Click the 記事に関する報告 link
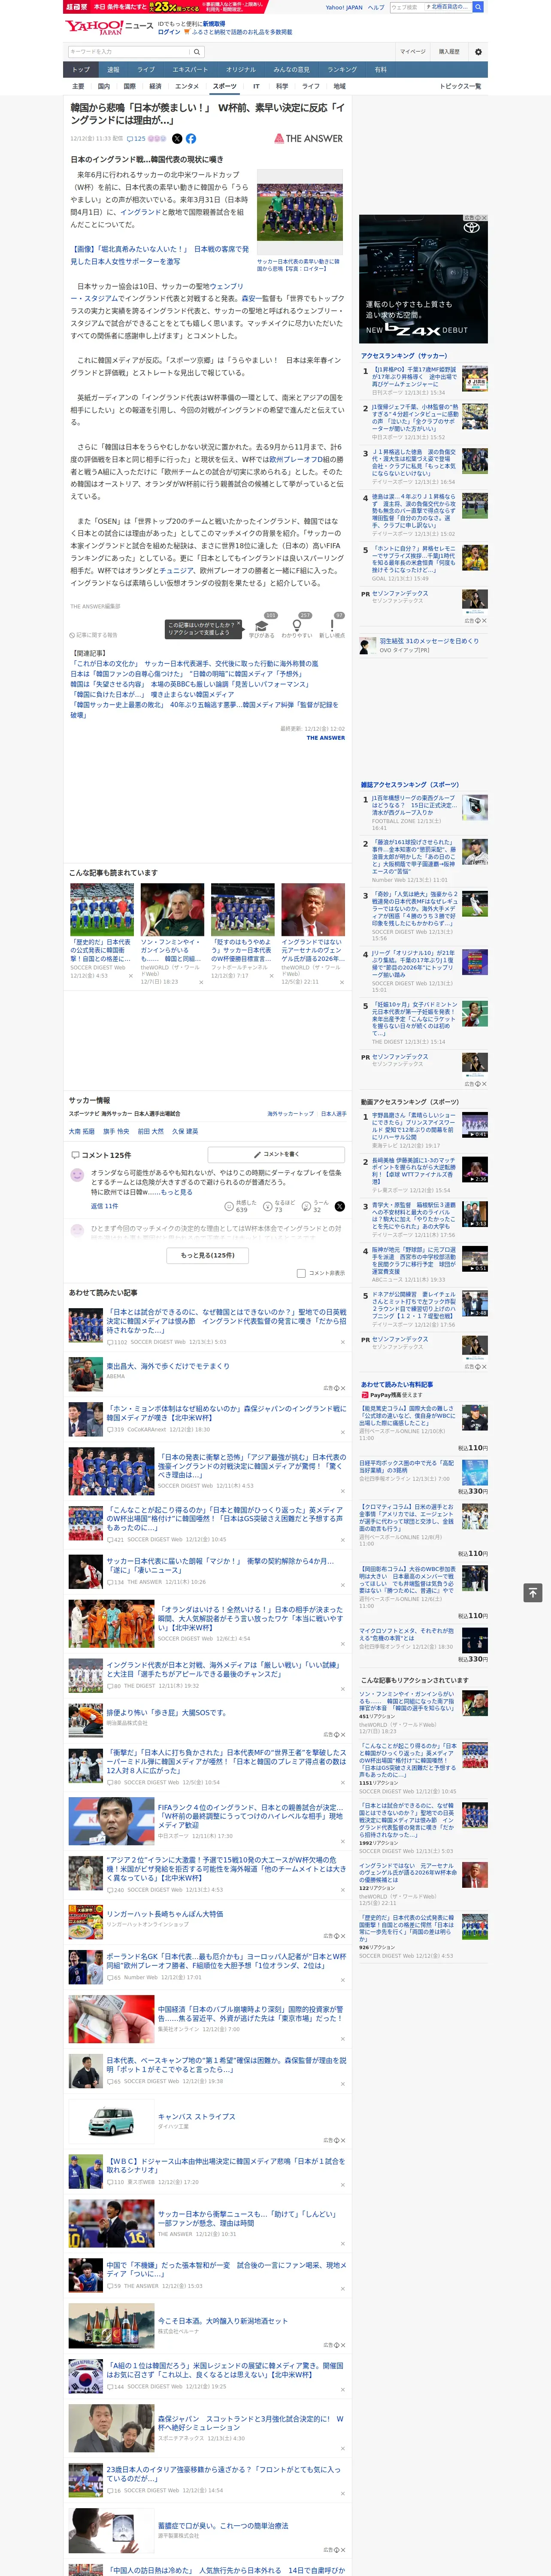Viewport: 551px width, 2576px height. [x=94, y=635]
